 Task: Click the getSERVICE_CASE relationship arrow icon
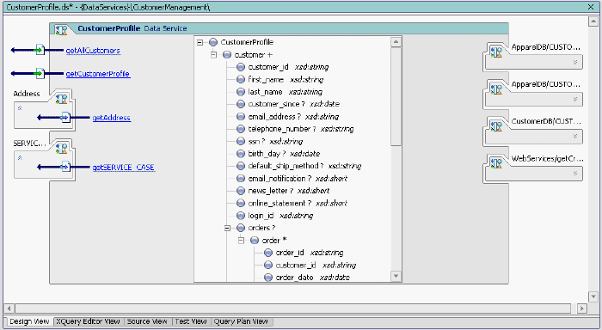pos(65,167)
